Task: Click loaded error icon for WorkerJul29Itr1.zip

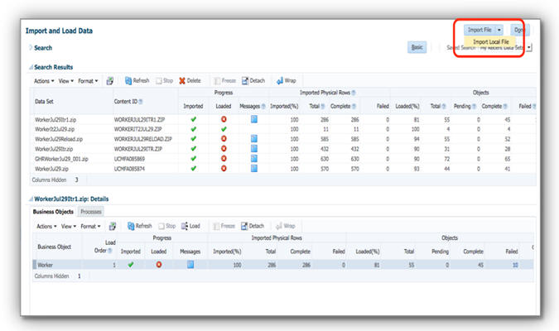Action: (224, 119)
